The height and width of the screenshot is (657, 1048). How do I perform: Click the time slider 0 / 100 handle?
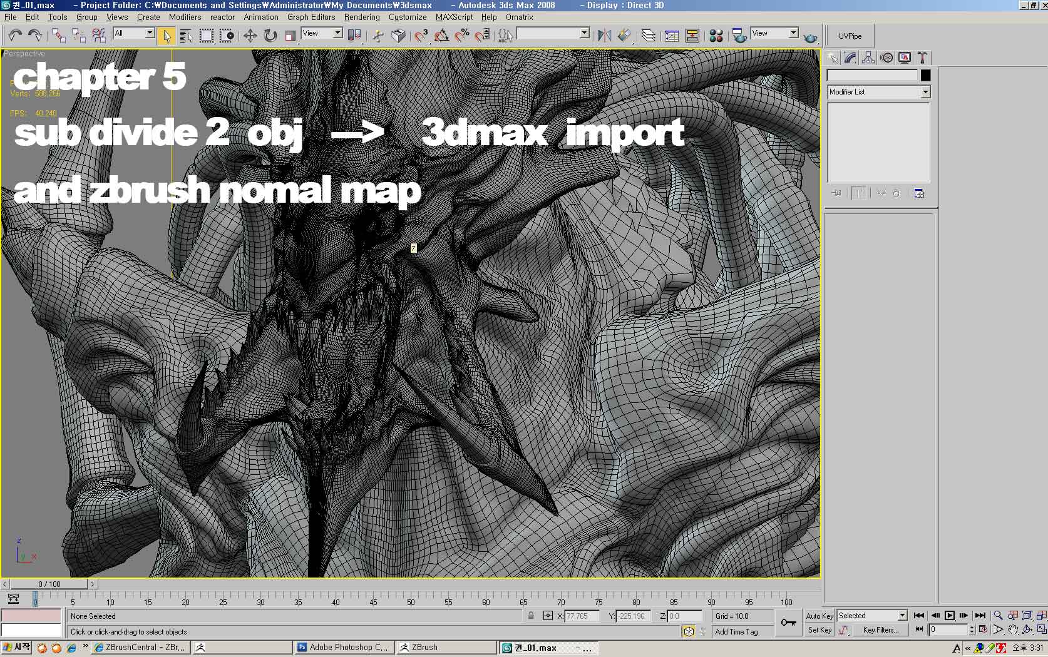[49, 584]
